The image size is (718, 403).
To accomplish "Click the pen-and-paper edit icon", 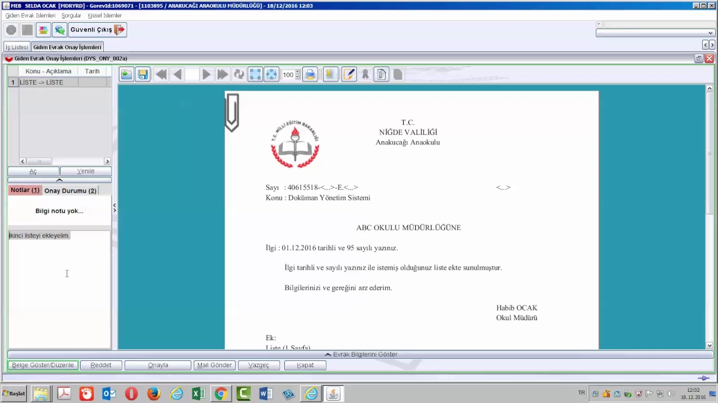I will point(349,74).
